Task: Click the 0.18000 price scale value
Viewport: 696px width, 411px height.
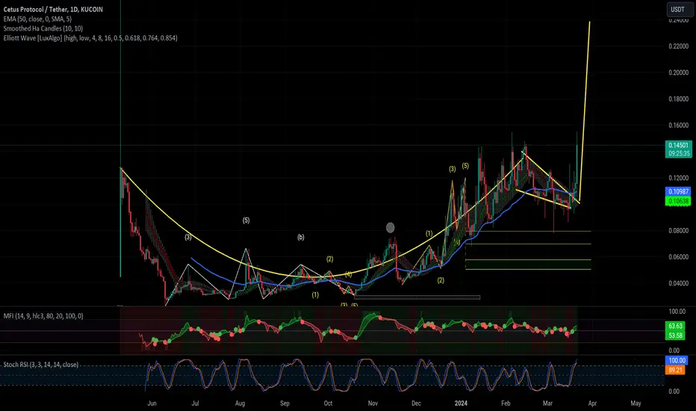Action: pyautogui.click(x=679, y=99)
